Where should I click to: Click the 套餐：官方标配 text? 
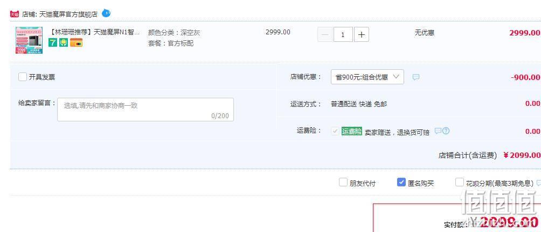pyautogui.click(x=171, y=44)
